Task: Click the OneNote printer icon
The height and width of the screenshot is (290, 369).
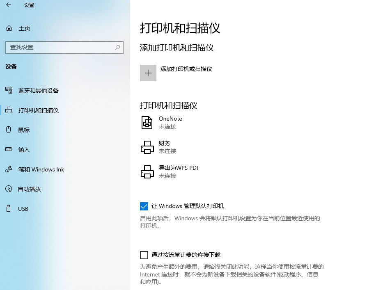Action: tap(147, 123)
